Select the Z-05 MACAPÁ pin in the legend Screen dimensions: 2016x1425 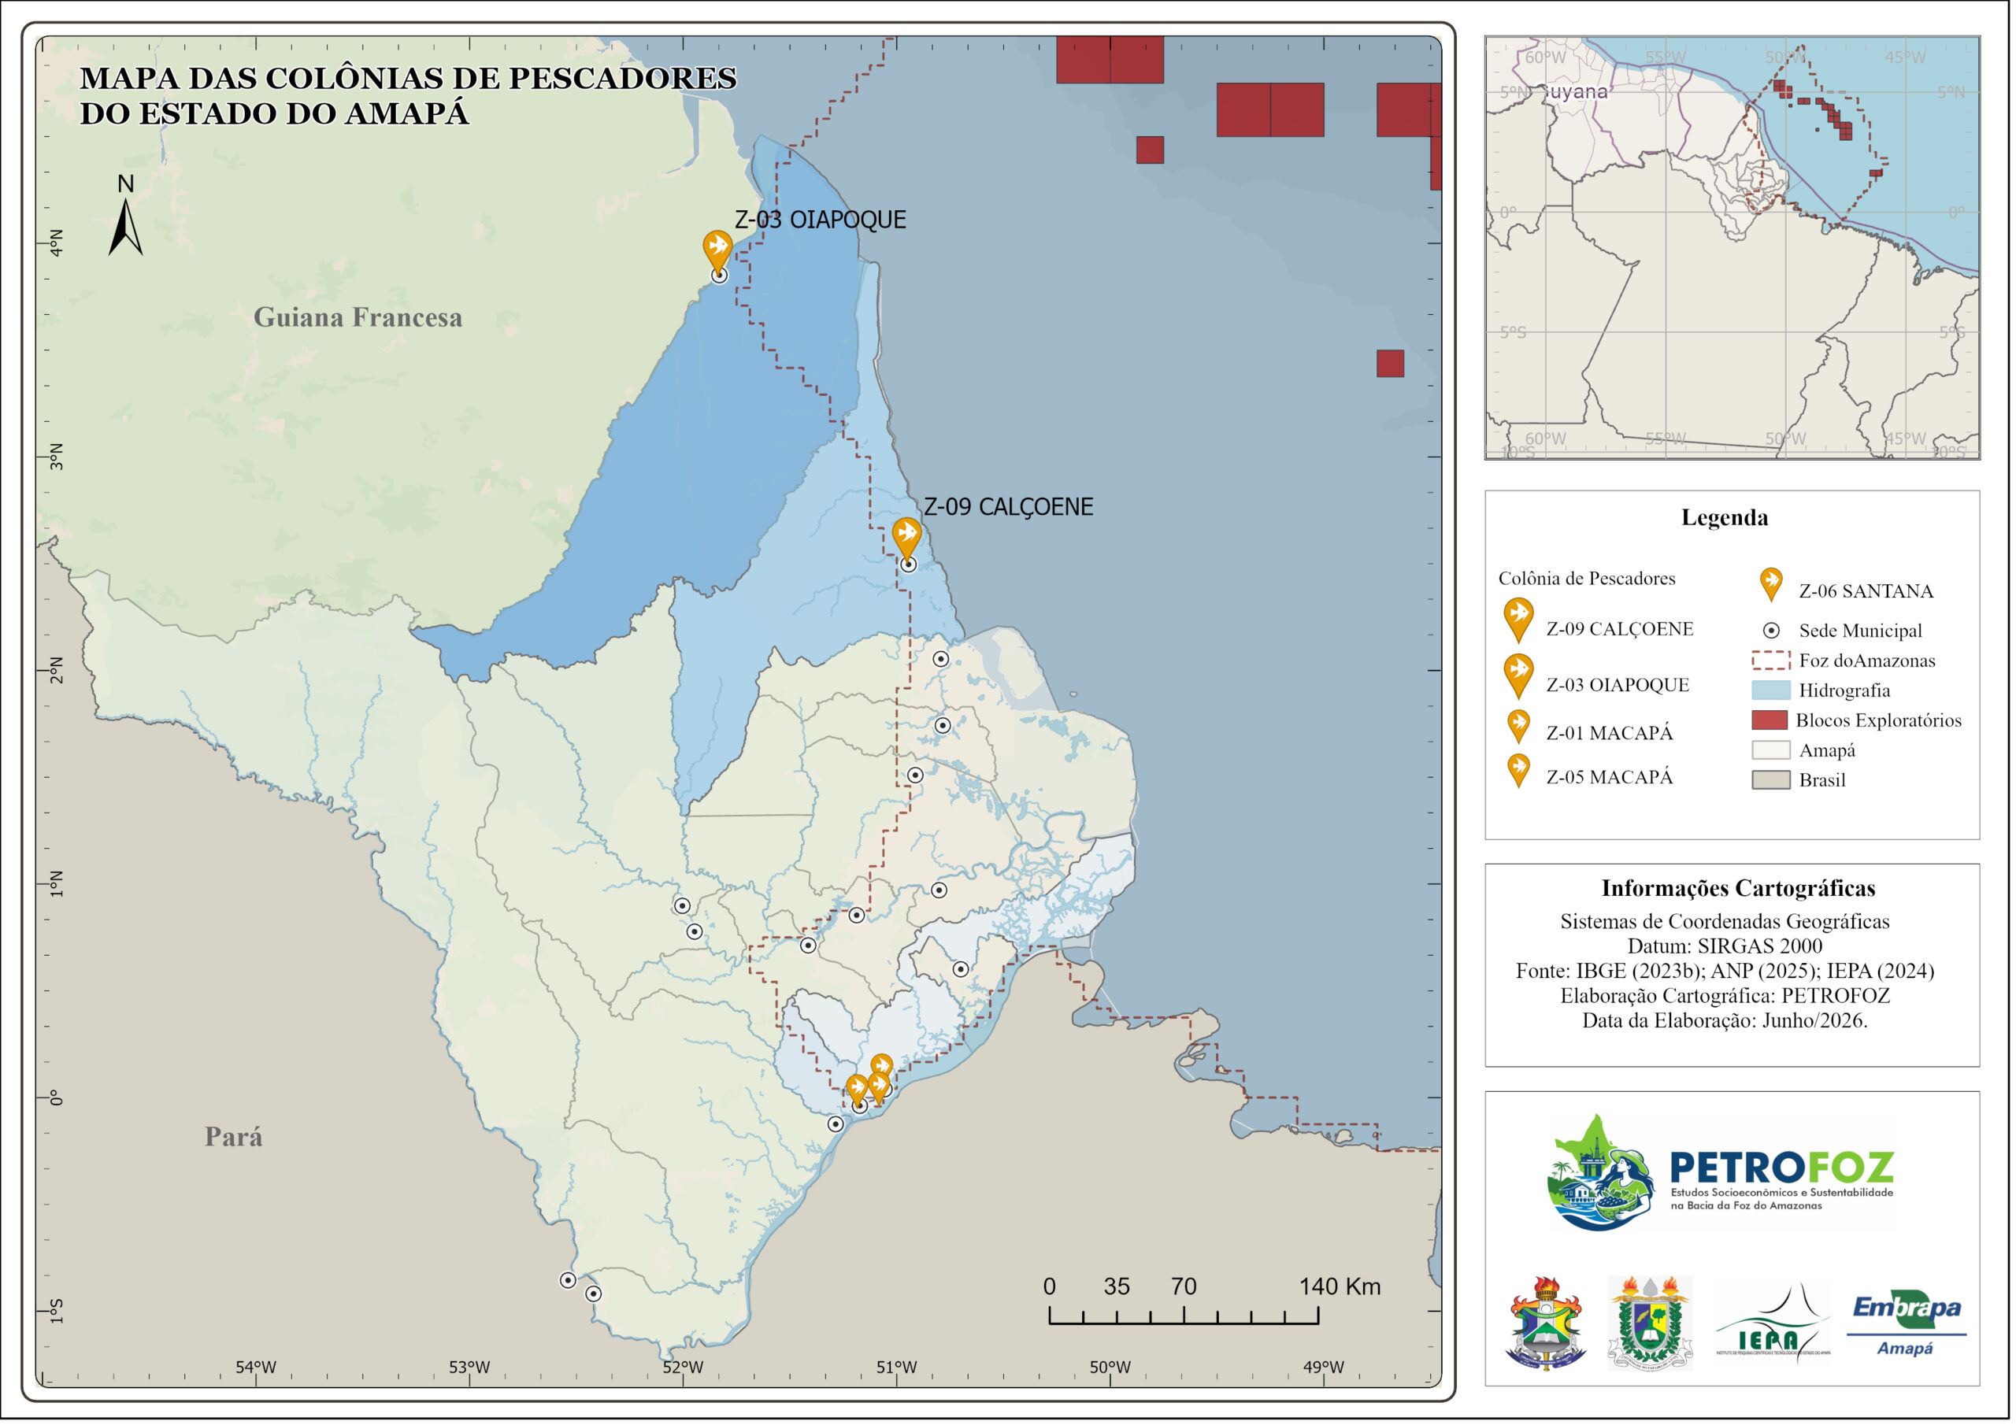point(1519,772)
